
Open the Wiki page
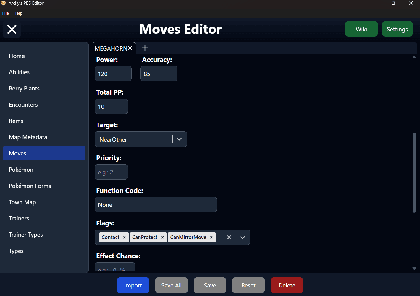tap(361, 29)
